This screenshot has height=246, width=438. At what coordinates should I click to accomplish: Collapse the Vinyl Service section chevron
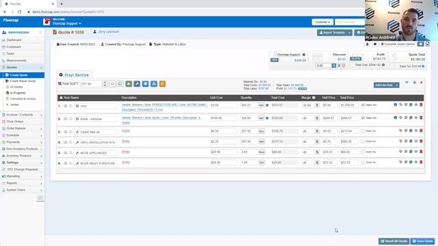click(407, 82)
